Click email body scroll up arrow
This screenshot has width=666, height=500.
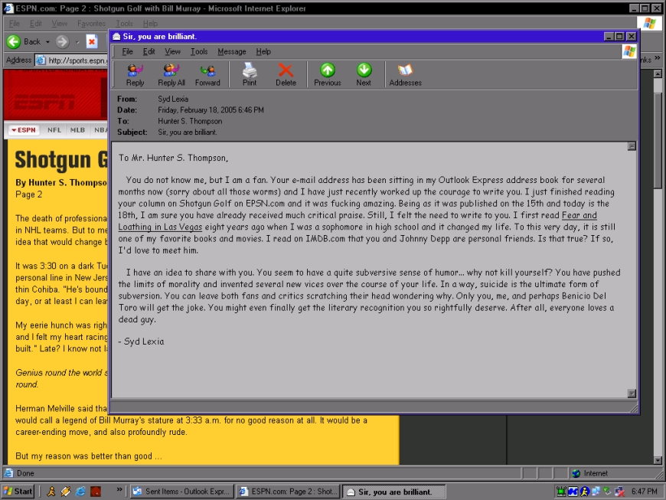coord(632,146)
